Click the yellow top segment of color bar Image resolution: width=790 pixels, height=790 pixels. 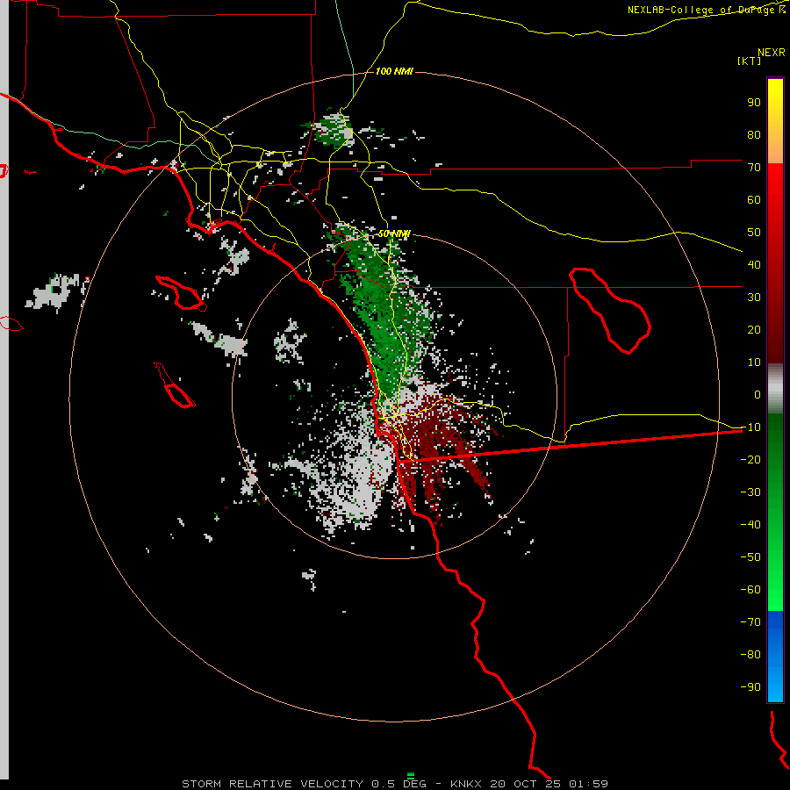[x=775, y=121]
